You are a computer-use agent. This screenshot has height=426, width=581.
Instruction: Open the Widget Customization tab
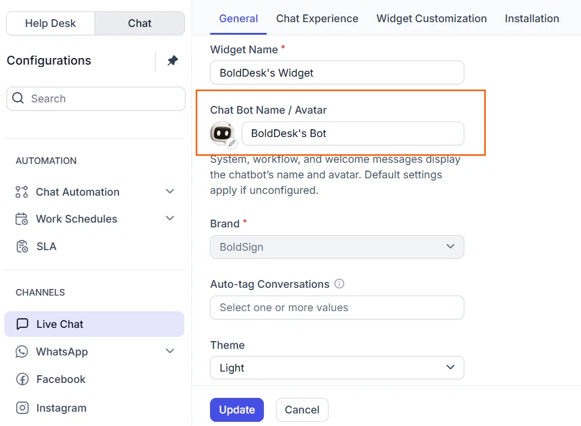431,19
